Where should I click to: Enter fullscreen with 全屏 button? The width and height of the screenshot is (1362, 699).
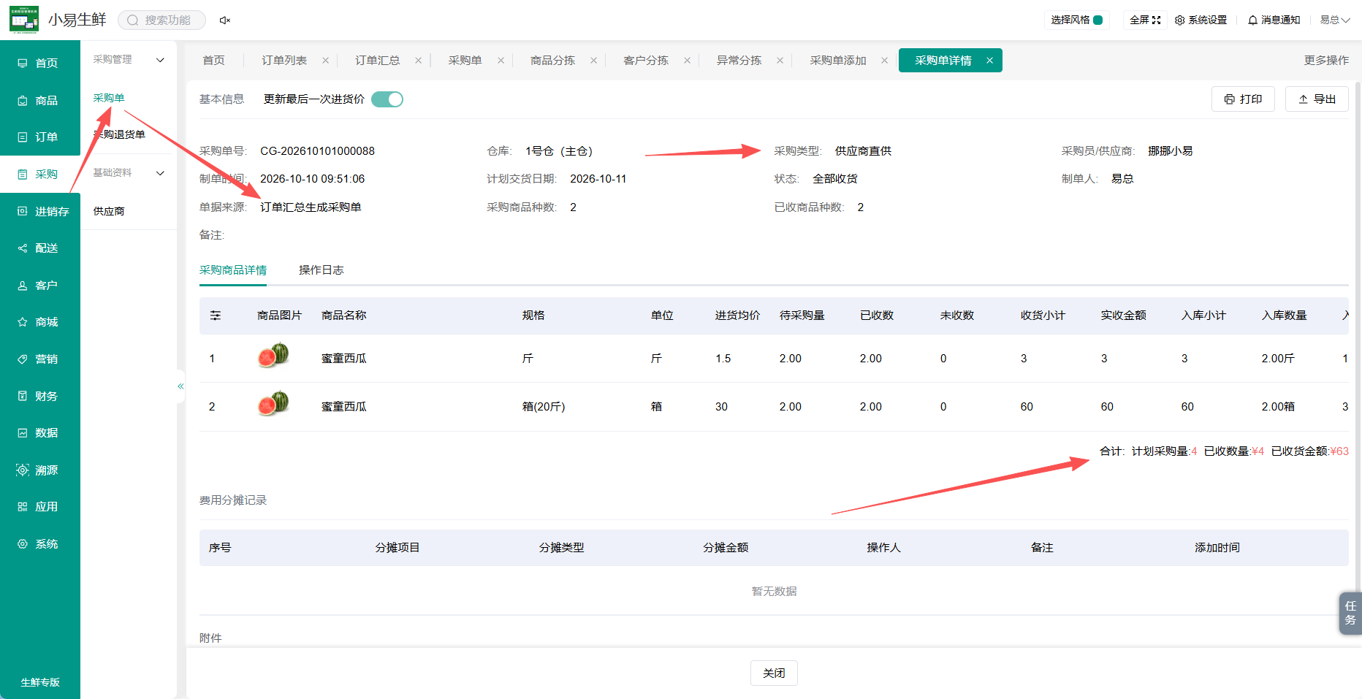pyautogui.click(x=1145, y=20)
